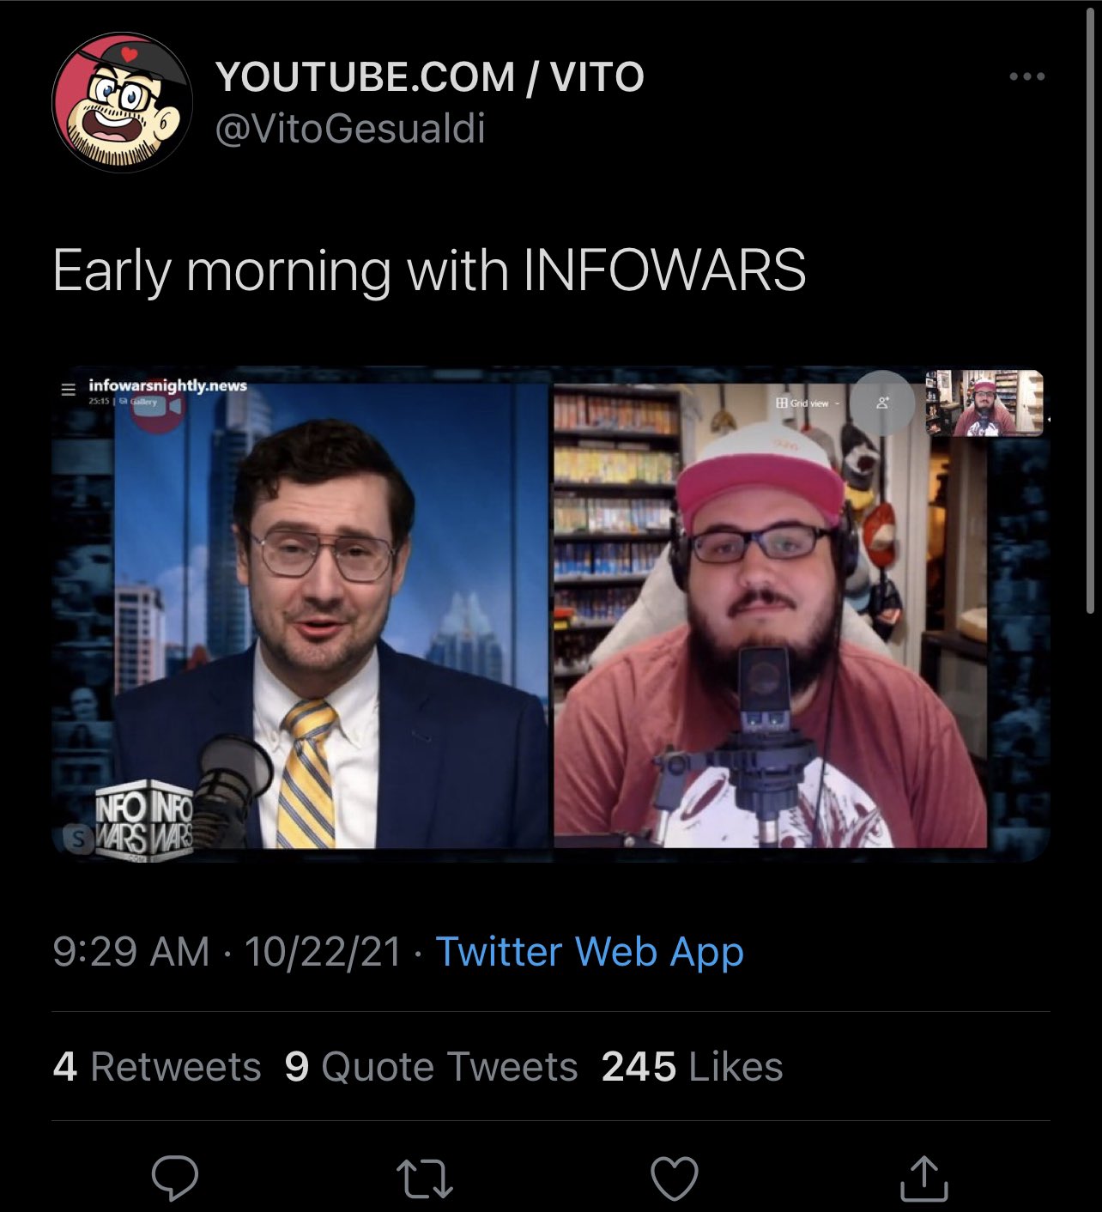Tap the retweet arrows icon
The image size is (1102, 1212).
click(x=425, y=1179)
